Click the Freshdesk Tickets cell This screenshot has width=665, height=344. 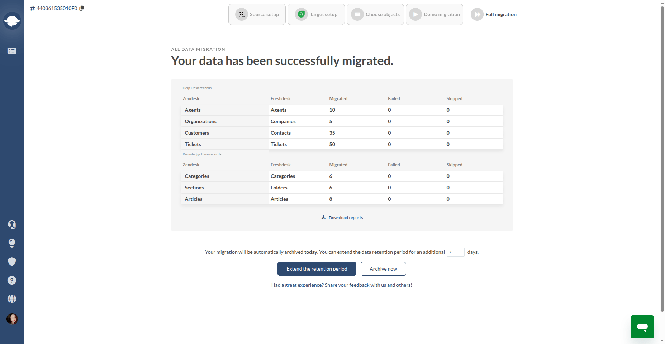(279, 144)
